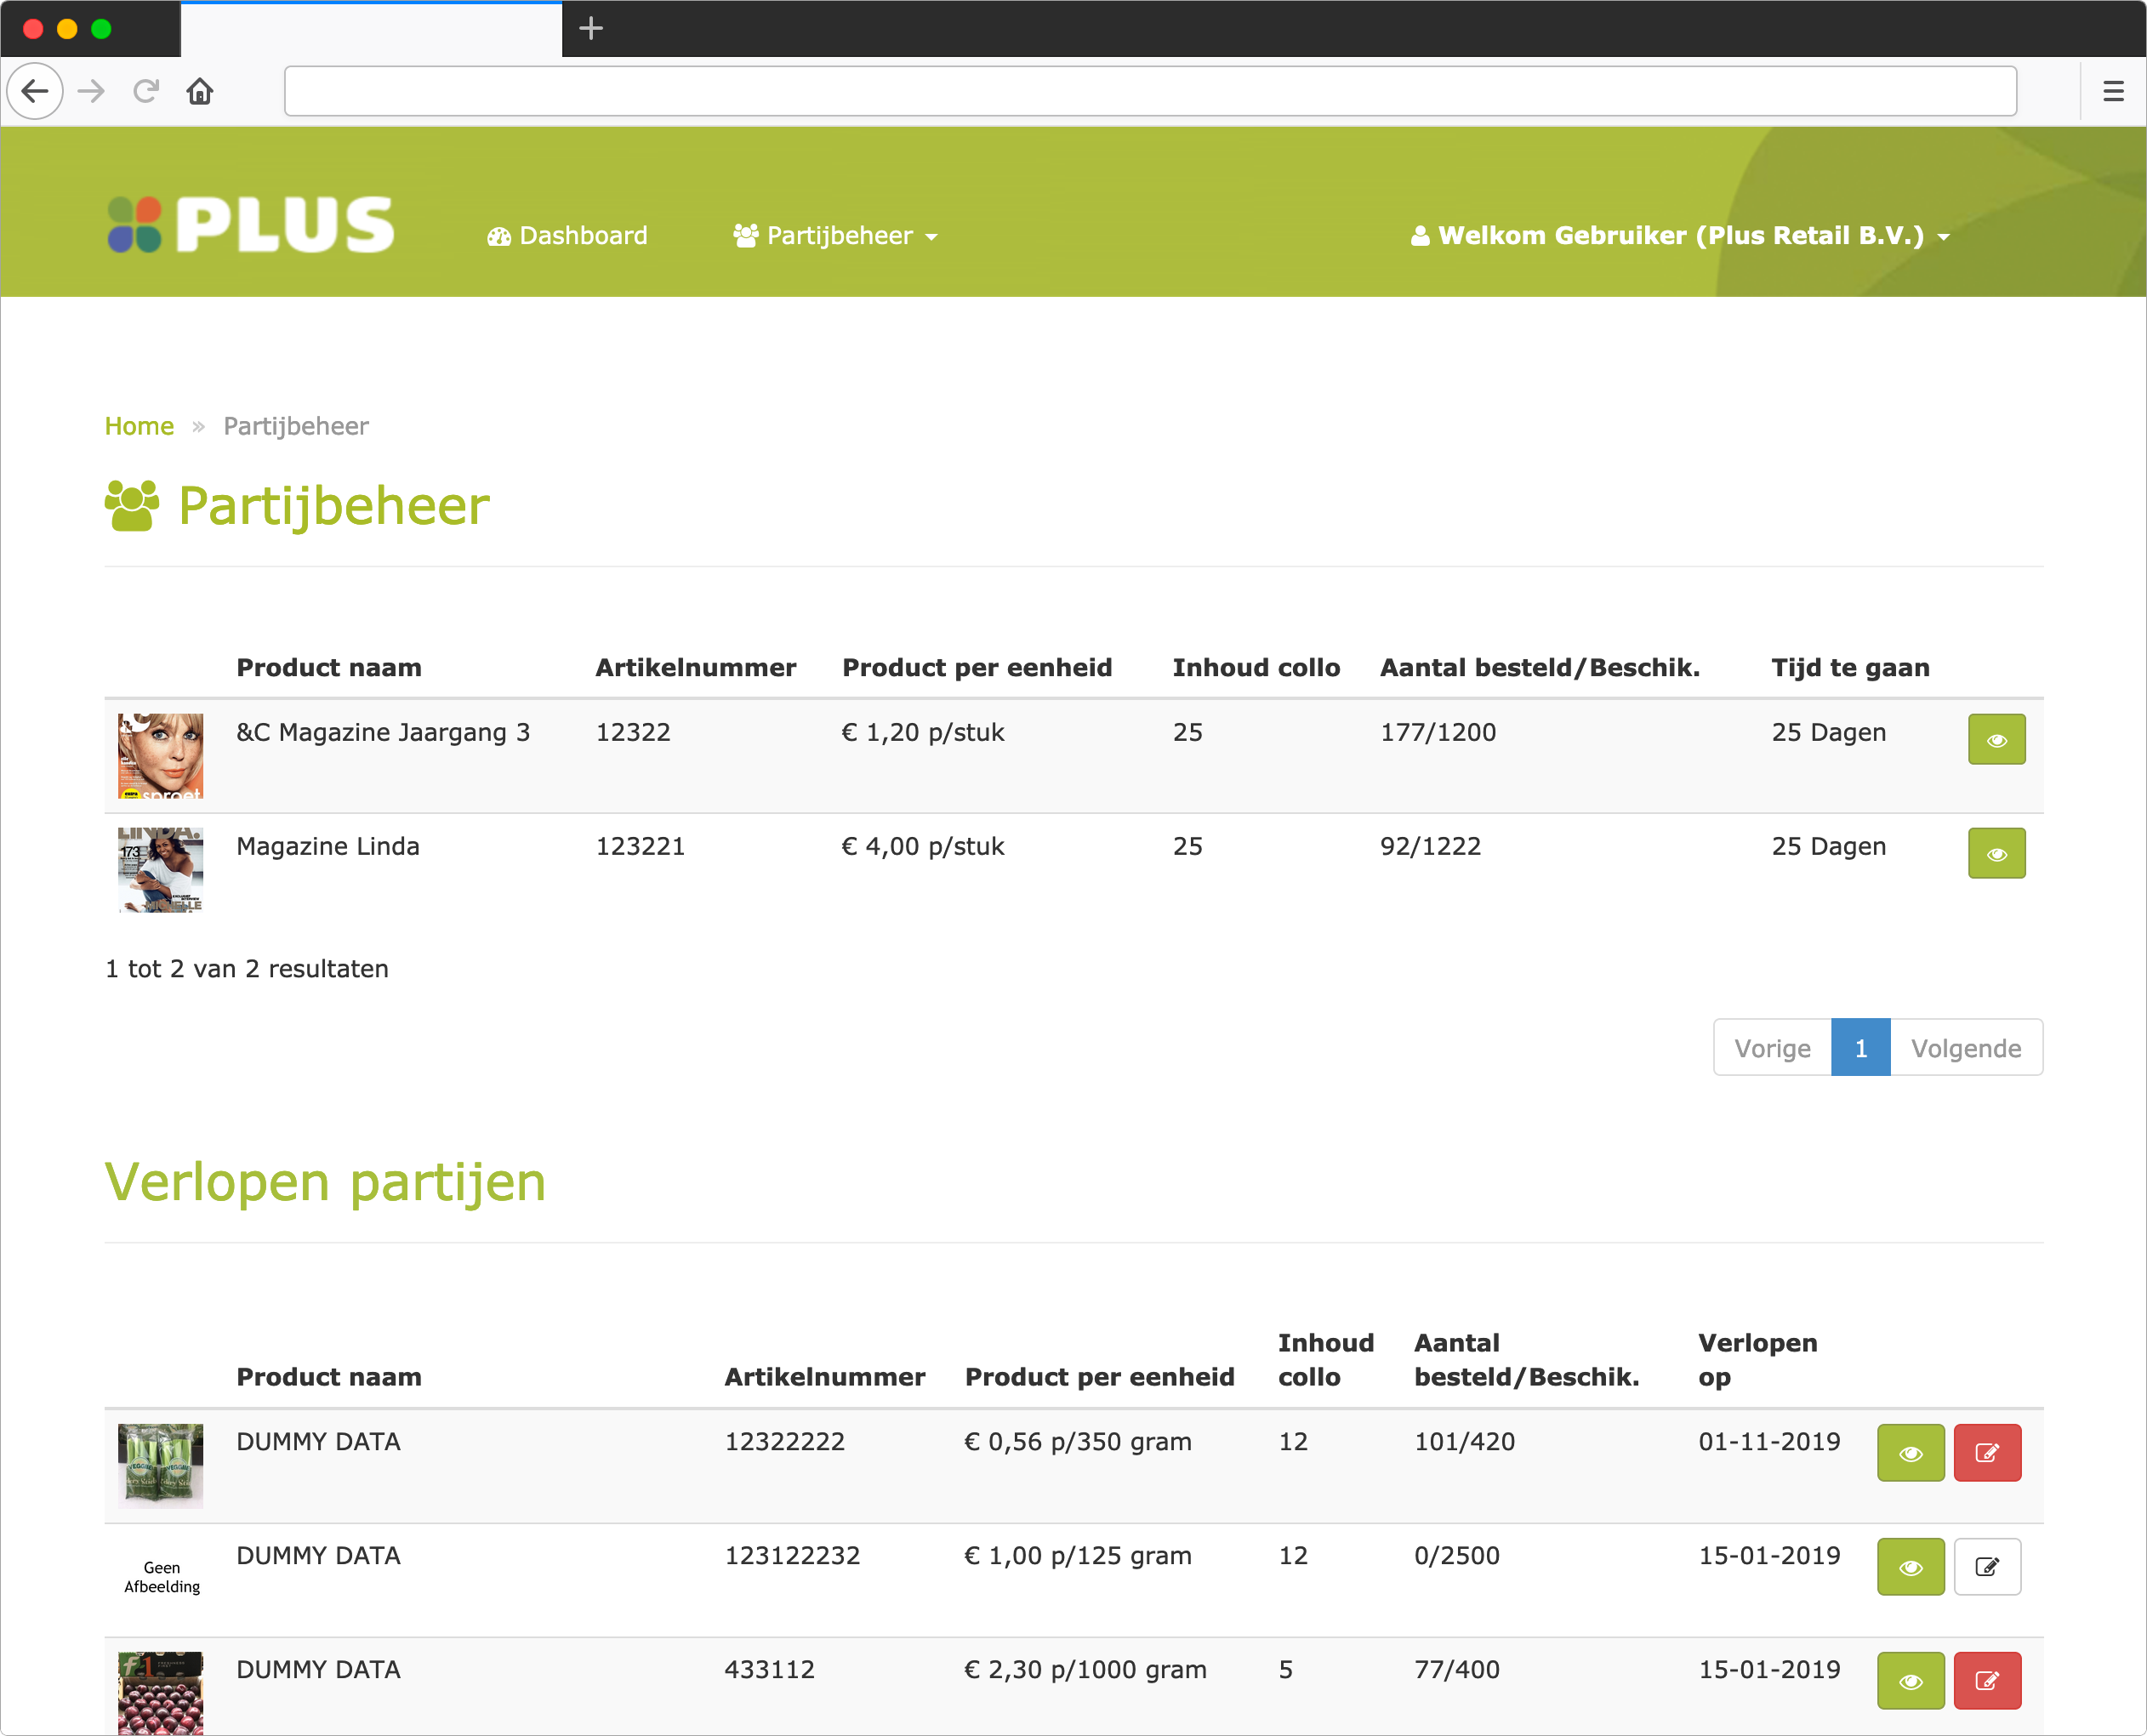The image size is (2147, 1736).
Task: Click article number 123221
Action: (640, 846)
